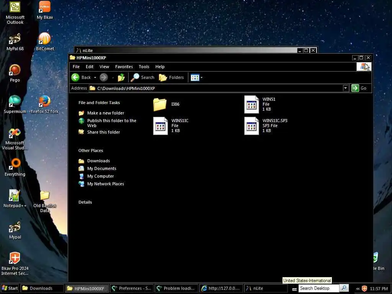
Task: Click the Start button
Action: pos(10,288)
